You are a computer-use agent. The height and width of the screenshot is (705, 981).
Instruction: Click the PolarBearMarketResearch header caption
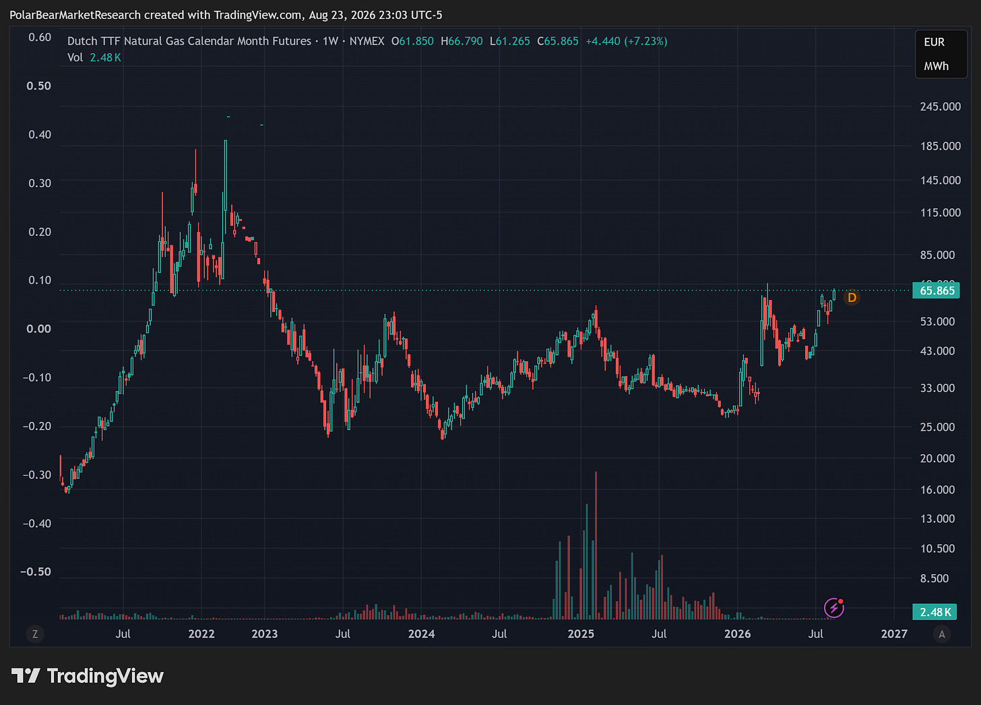226,15
